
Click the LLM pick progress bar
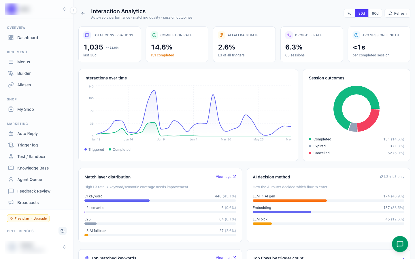click(329, 224)
